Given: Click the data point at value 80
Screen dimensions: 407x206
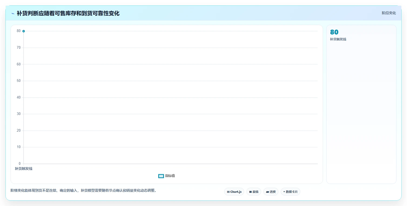Looking at the screenshot, I should click(24, 31).
